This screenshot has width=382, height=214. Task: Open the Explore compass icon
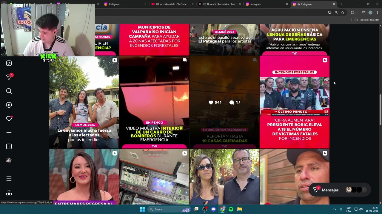(9, 105)
